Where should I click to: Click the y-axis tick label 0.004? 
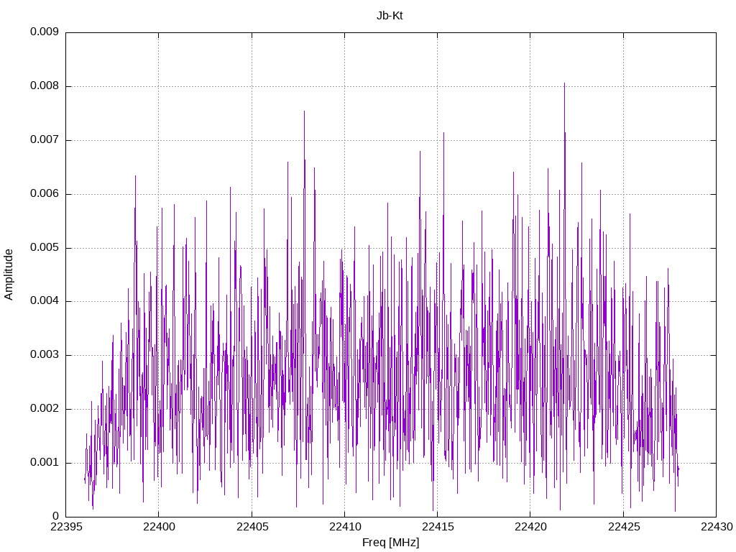pyautogui.click(x=45, y=301)
